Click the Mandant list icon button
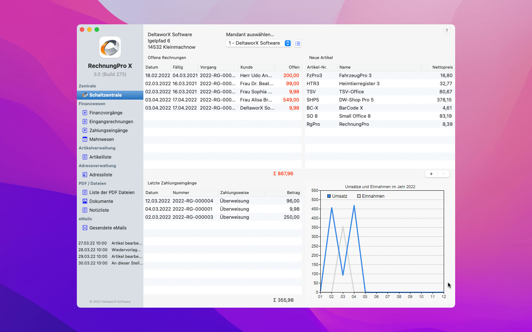532x332 pixels. coord(298,44)
